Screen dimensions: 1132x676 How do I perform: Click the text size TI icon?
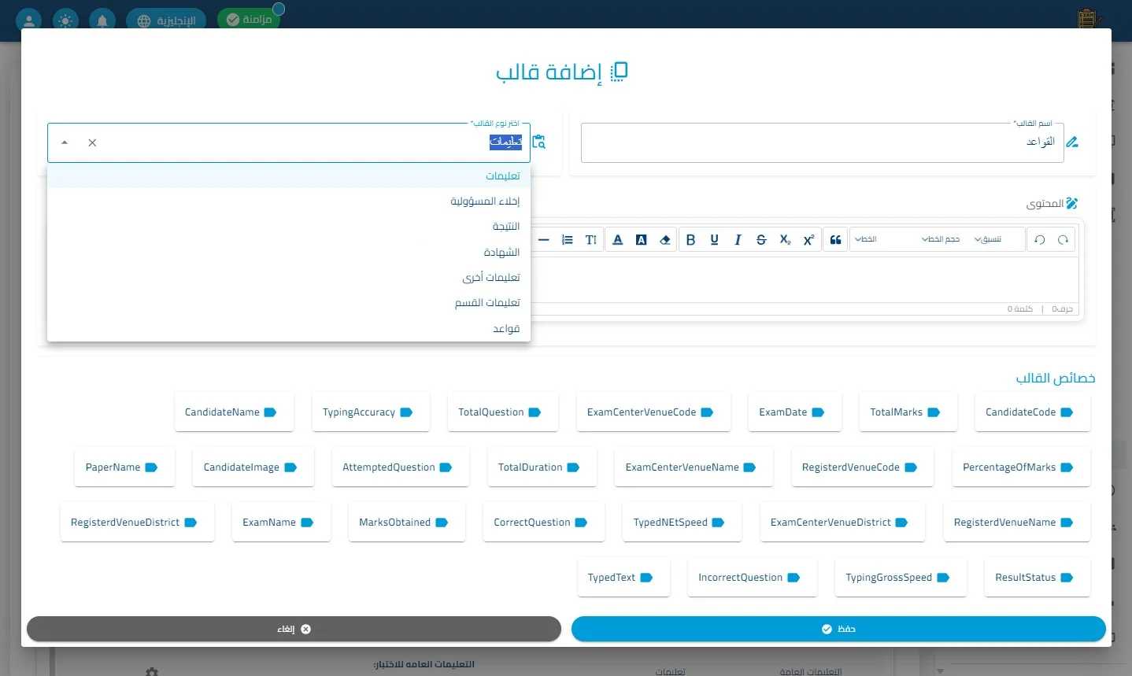coord(591,240)
